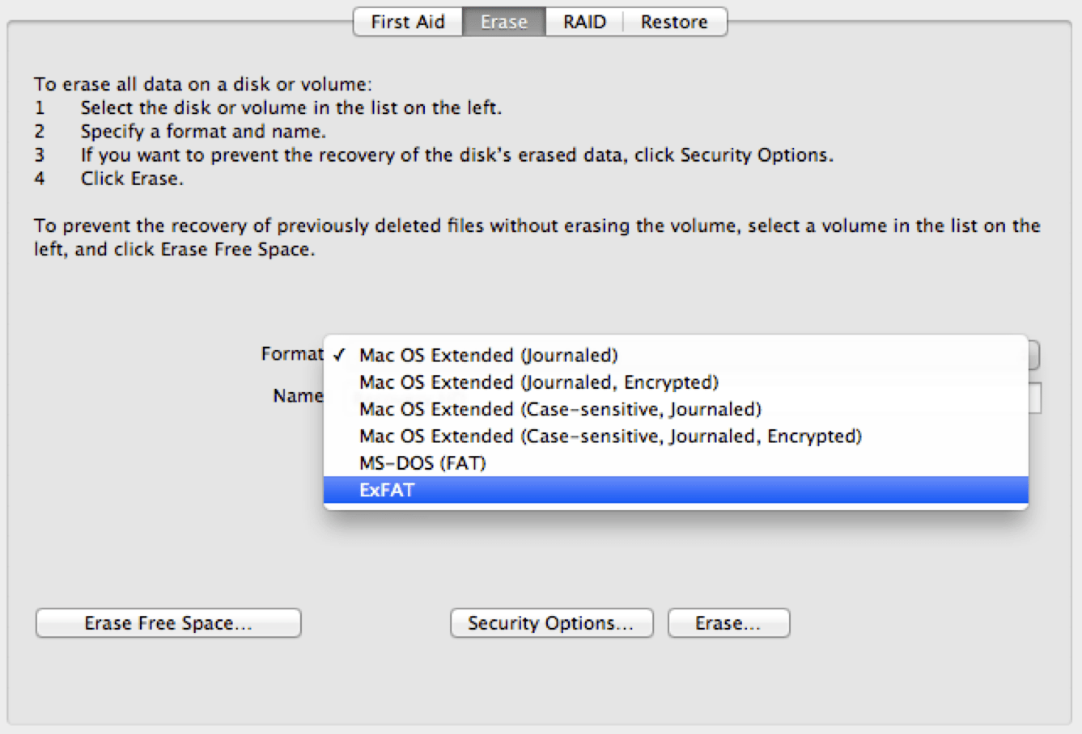Image resolution: width=1082 pixels, height=734 pixels.
Task: Select the Erase tab
Action: point(503,22)
